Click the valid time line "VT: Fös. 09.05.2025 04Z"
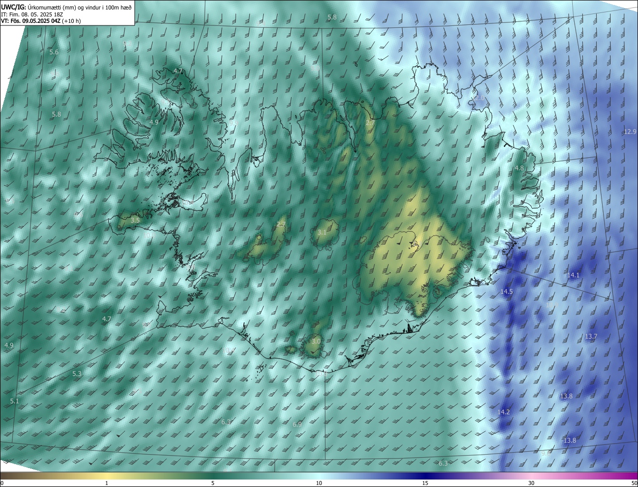Screen dimensions: 638x487 31,21
